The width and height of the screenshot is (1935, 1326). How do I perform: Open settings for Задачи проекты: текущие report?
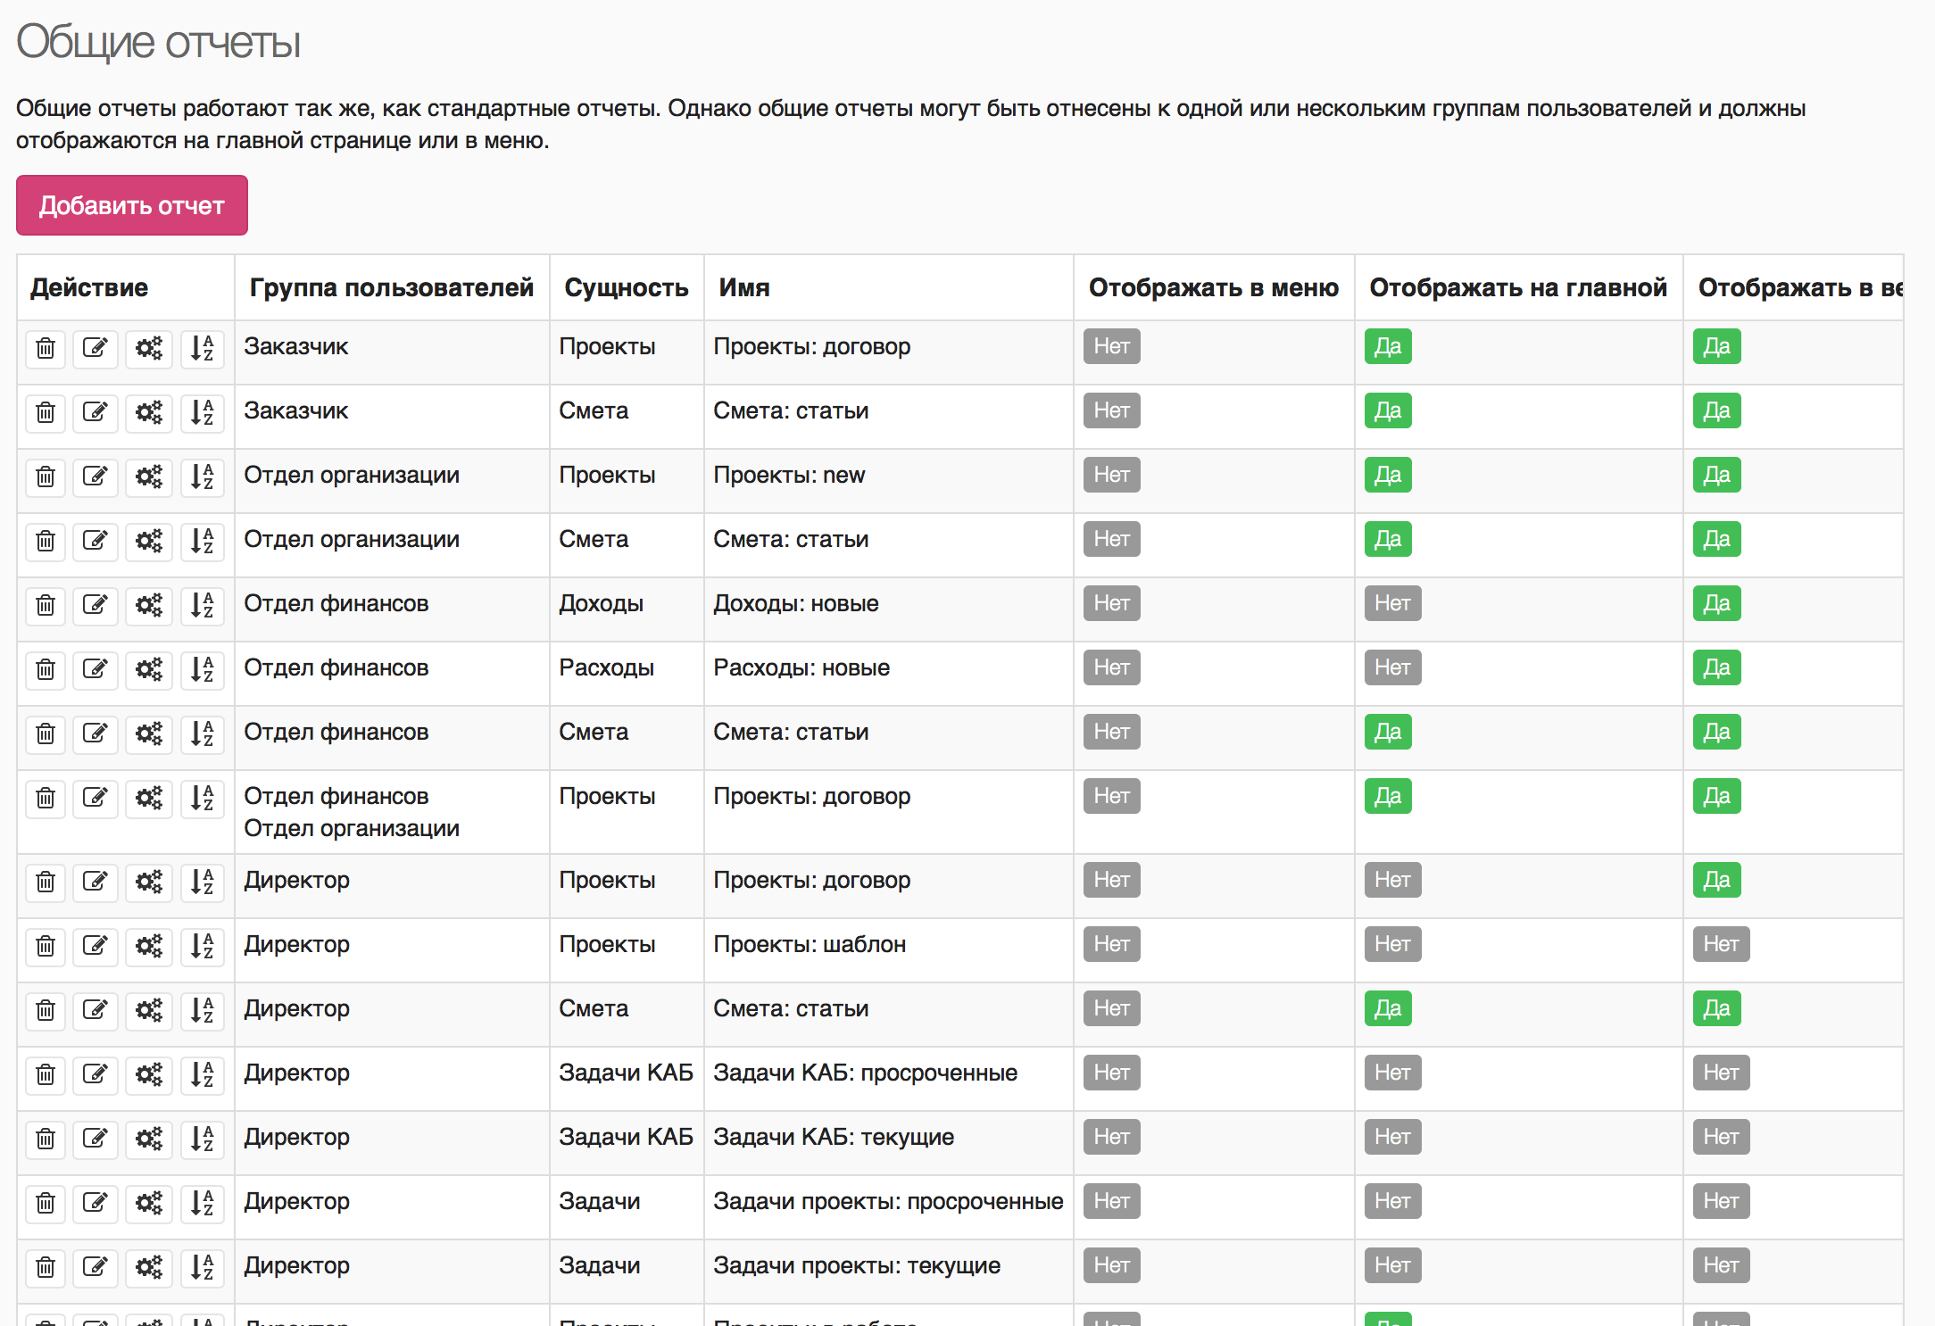point(149,1267)
